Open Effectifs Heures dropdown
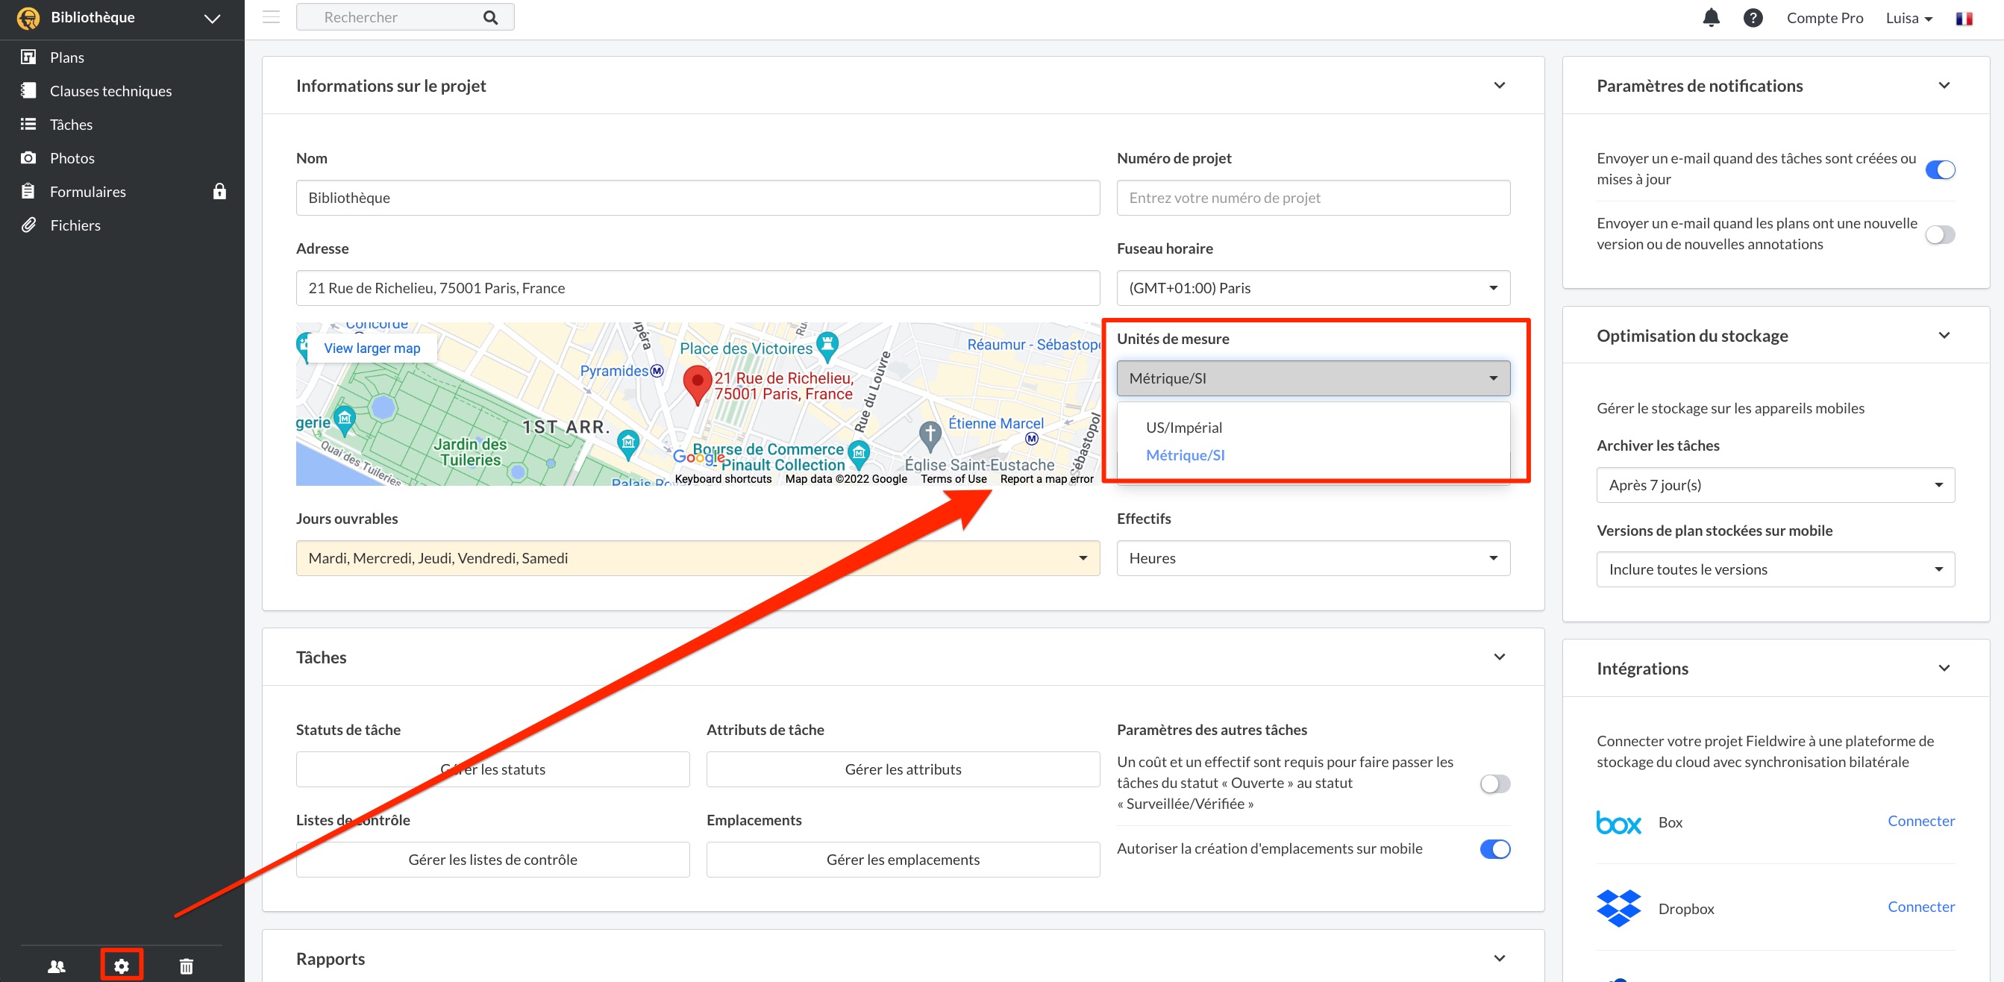2004x982 pixels. click(1312, 558)
